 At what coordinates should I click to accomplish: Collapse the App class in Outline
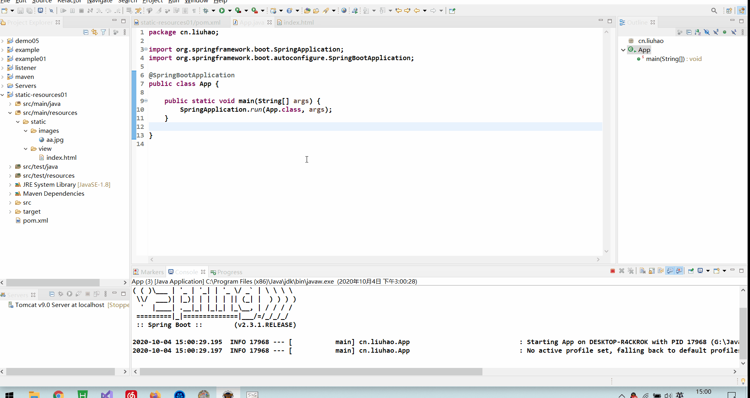623,50
